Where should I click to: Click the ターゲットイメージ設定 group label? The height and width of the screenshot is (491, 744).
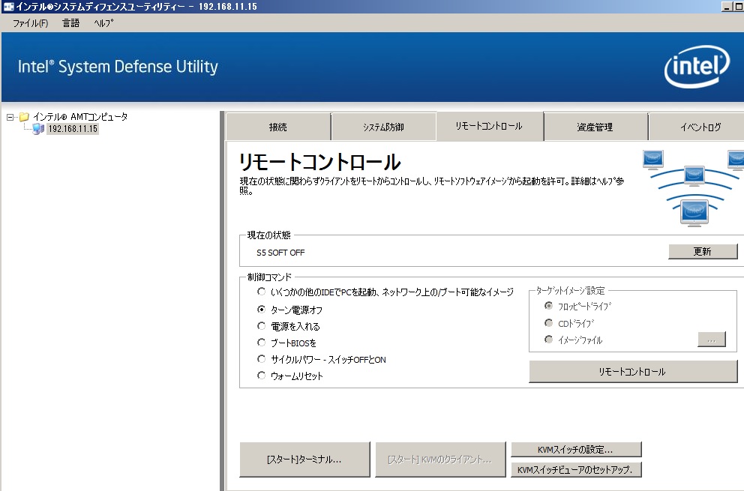click(570, 290)
